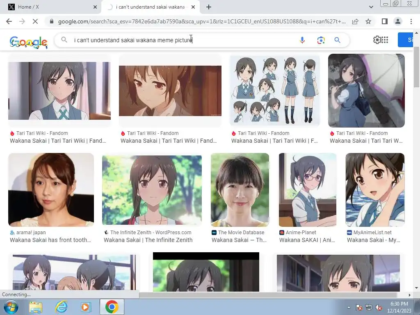Screen dimensions: 420x315
Task: Open the MyAnimeList.net image thumbnail
Action: click(x=375, y=189)
